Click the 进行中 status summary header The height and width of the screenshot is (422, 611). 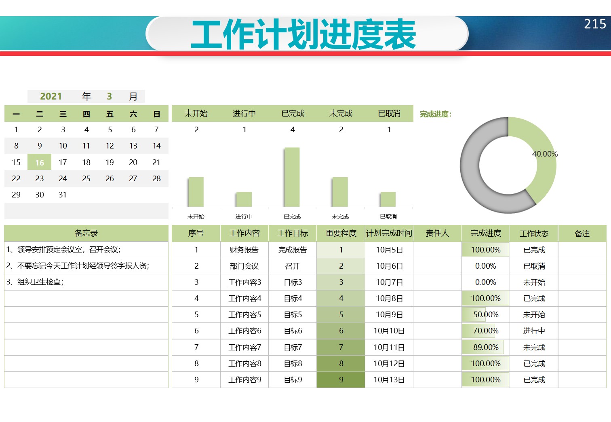[x=244, y=114]
